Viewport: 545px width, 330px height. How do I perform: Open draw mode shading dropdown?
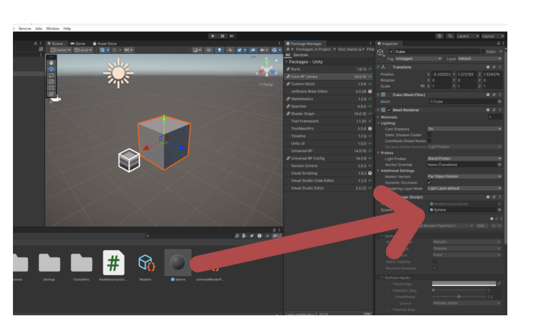pyautogui.click(x=197, y=50)
